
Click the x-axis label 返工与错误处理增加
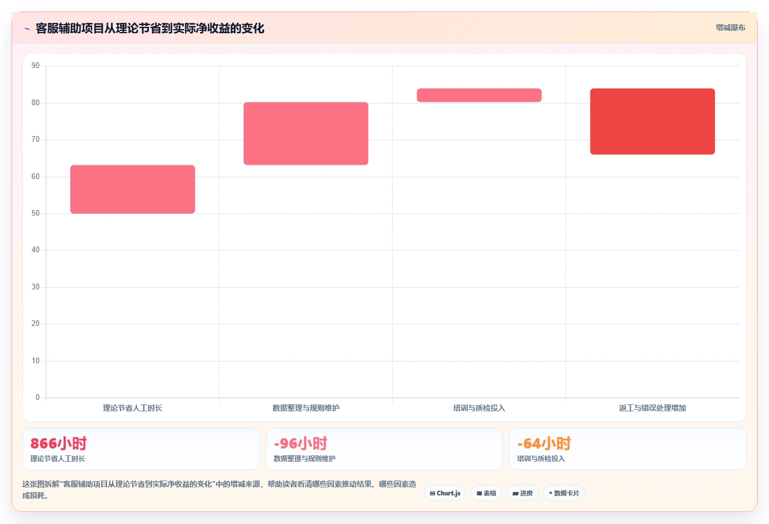652,408
